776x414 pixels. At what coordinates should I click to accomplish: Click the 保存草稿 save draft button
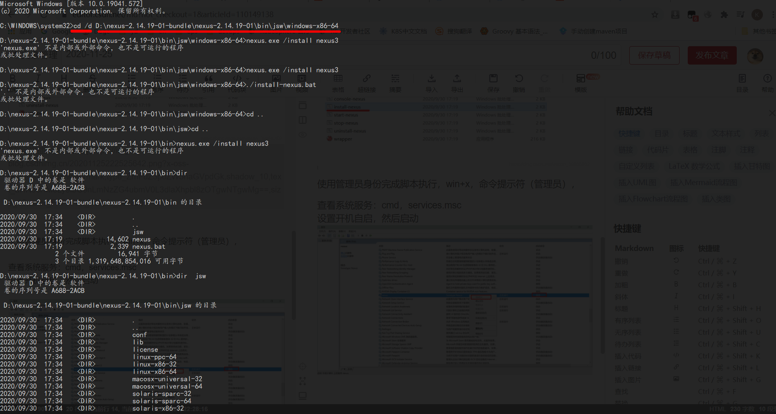654,55
